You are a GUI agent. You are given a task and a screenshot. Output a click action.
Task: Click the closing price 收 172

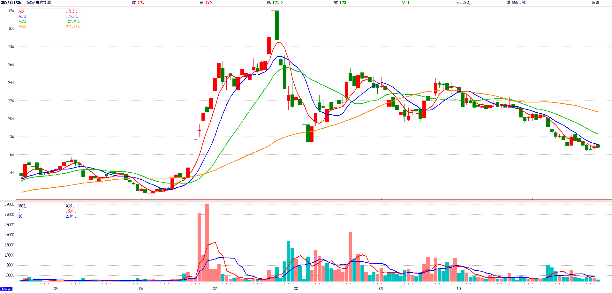(340, 3)
